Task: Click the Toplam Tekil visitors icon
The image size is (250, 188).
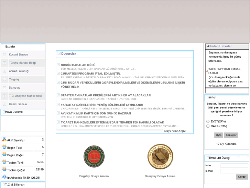Action: [4, 161]
